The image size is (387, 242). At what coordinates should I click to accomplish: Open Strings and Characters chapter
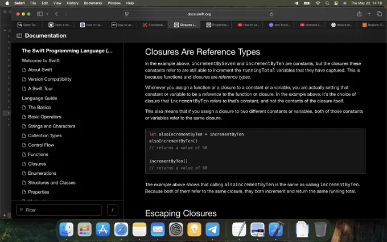click(x=51, y=126)
